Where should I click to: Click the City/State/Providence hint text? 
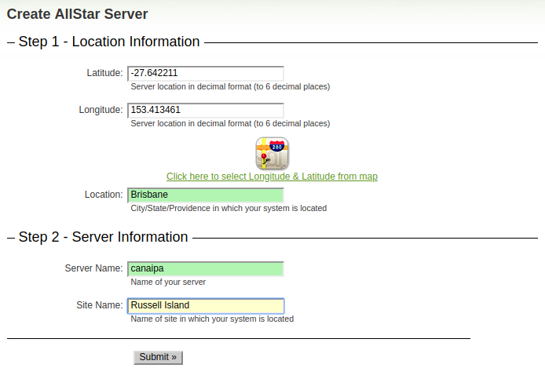click(229, 208)
